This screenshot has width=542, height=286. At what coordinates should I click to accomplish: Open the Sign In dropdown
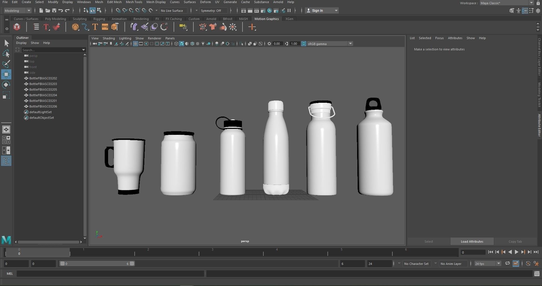[322, 11]
